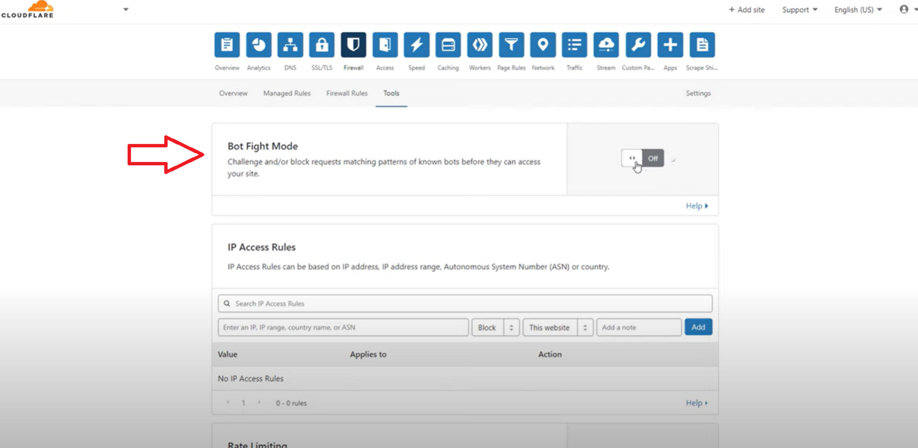This screenshot has height=448, width=918.
Task: Click the Cloudflare logo
Action: (28, 10)
